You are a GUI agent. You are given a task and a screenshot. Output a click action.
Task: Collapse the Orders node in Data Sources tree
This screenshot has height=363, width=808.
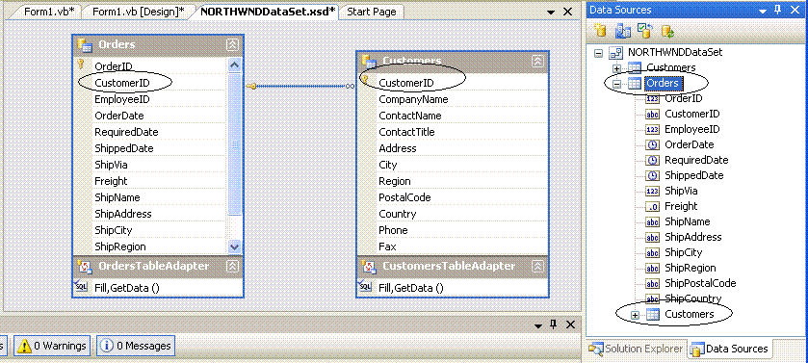(x=616, y=84)
